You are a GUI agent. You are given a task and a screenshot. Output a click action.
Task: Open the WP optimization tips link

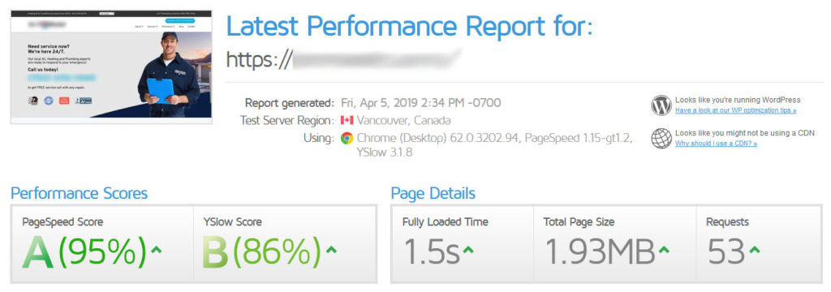[735, 111]
